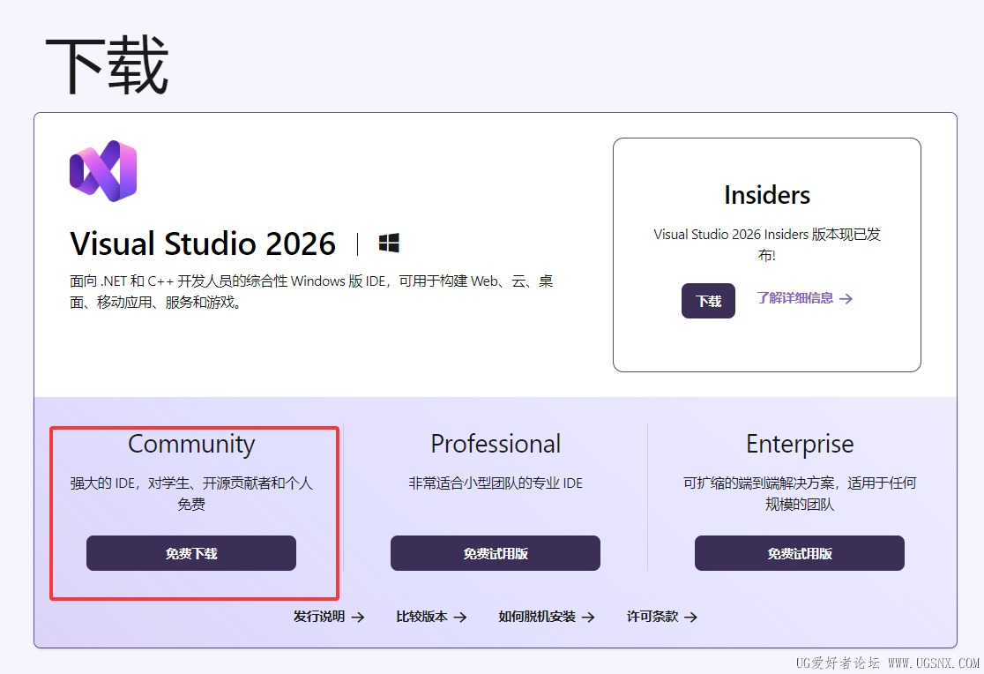
Task: Click the Insiders card heading
Action: pos(767,195)
